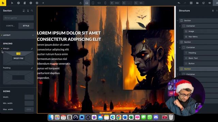Select the lorem ipsum paragraph text
The image size is (218, 122).
pyautogui.click(x=54, y=61)
